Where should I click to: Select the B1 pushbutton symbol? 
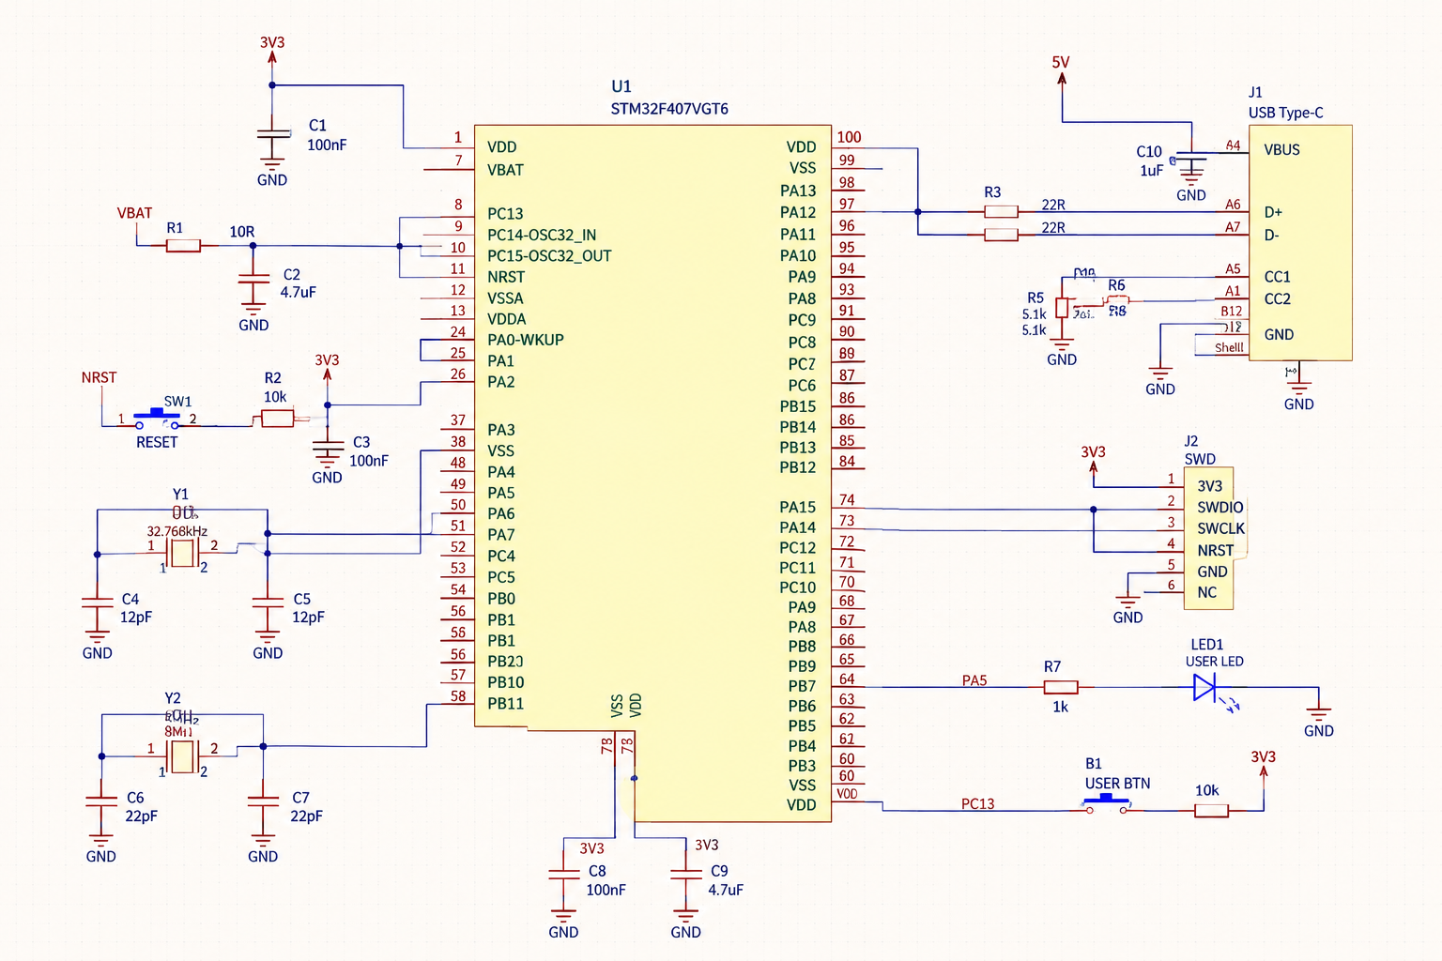click(x=1107, y=803)
